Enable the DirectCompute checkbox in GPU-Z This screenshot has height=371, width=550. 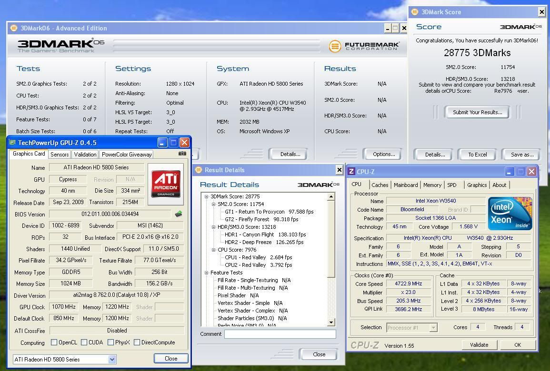(137, 342)
